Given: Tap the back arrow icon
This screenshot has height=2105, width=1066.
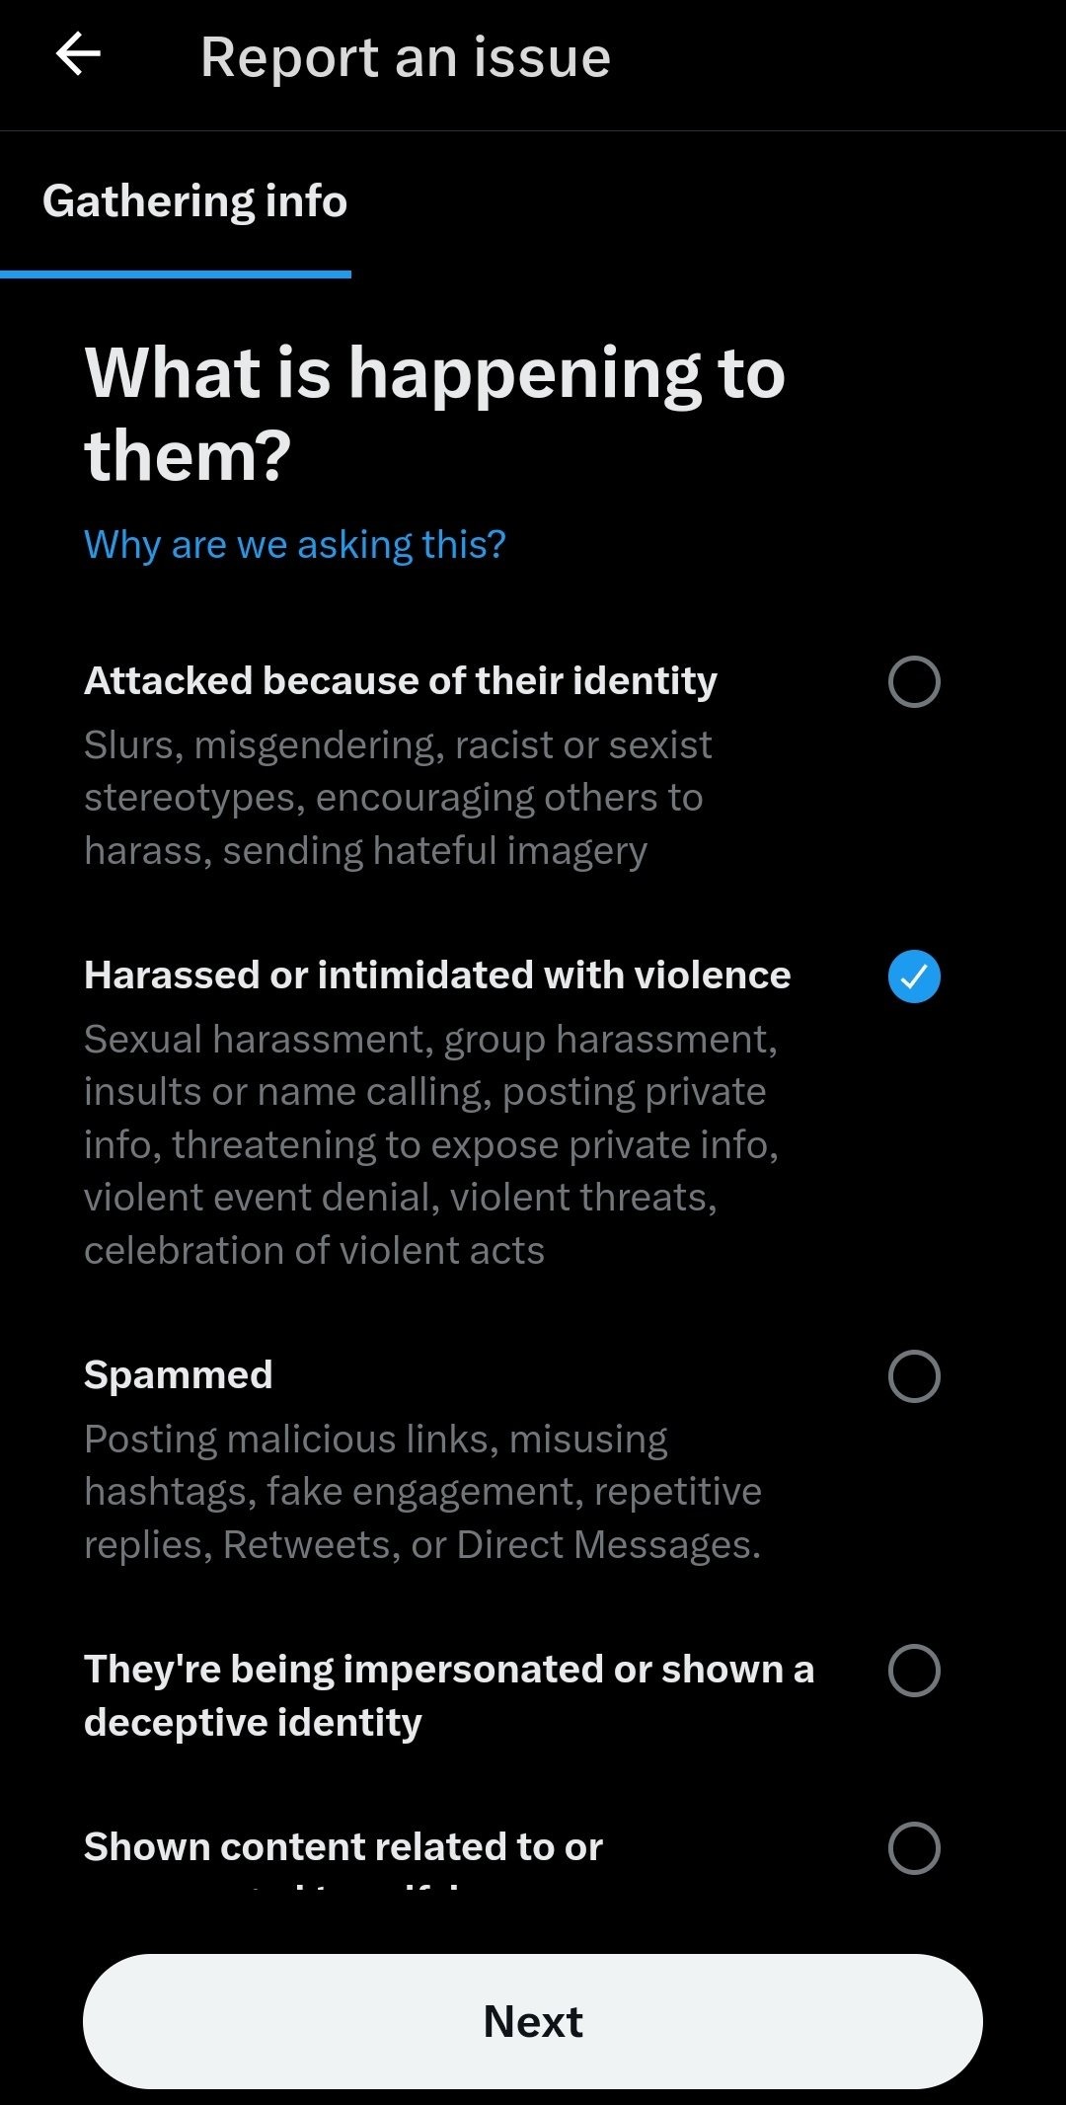Looking at the screenshot, I should [x=79, y=54].
